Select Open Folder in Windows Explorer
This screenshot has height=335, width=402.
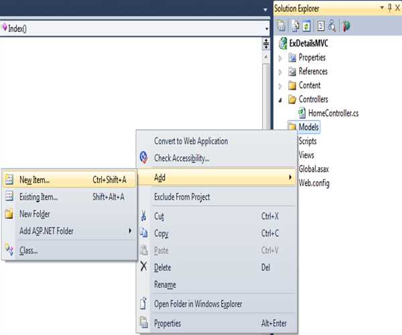point(198,304)
